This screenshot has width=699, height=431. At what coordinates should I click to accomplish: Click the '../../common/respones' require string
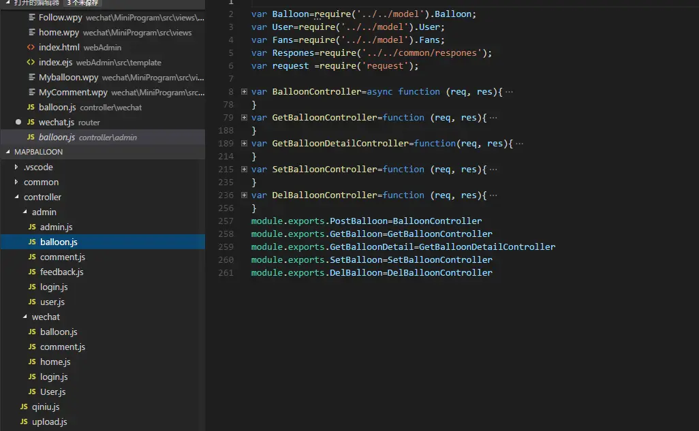422,53
